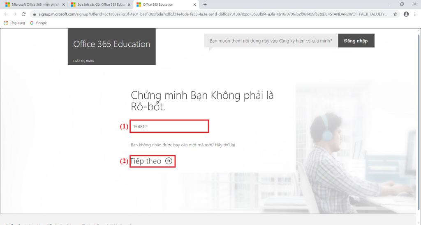Viewport: 421px width, 225px height.
Task: Expand Hiển thị thêm under Office 365 Education
Action: [83, 61]
